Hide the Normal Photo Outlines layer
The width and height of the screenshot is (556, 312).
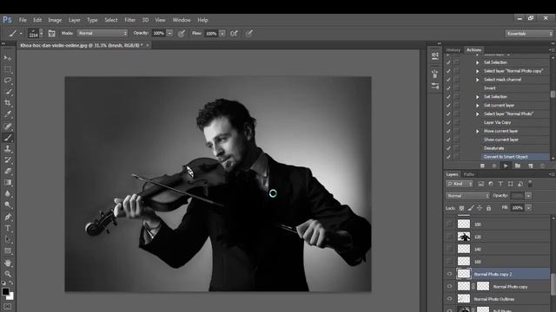[450, 299]
